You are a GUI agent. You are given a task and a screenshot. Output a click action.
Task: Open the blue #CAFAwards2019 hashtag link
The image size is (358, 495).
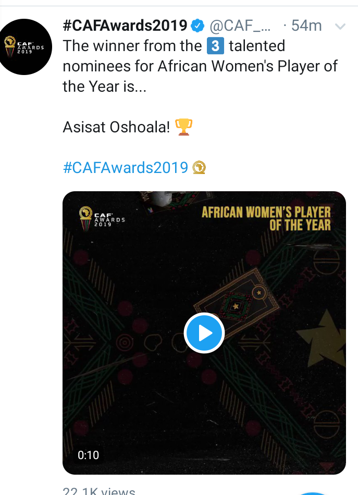coord(126,167)
